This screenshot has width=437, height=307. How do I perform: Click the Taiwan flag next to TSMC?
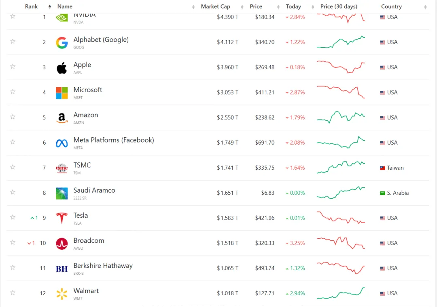click(382, 168)
